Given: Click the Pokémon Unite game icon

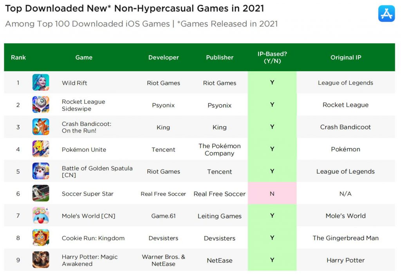Looking at the screenshot, I should (41, 149).
